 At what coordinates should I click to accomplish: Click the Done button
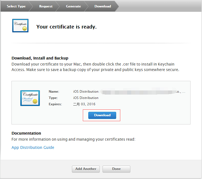pos(116,169)
